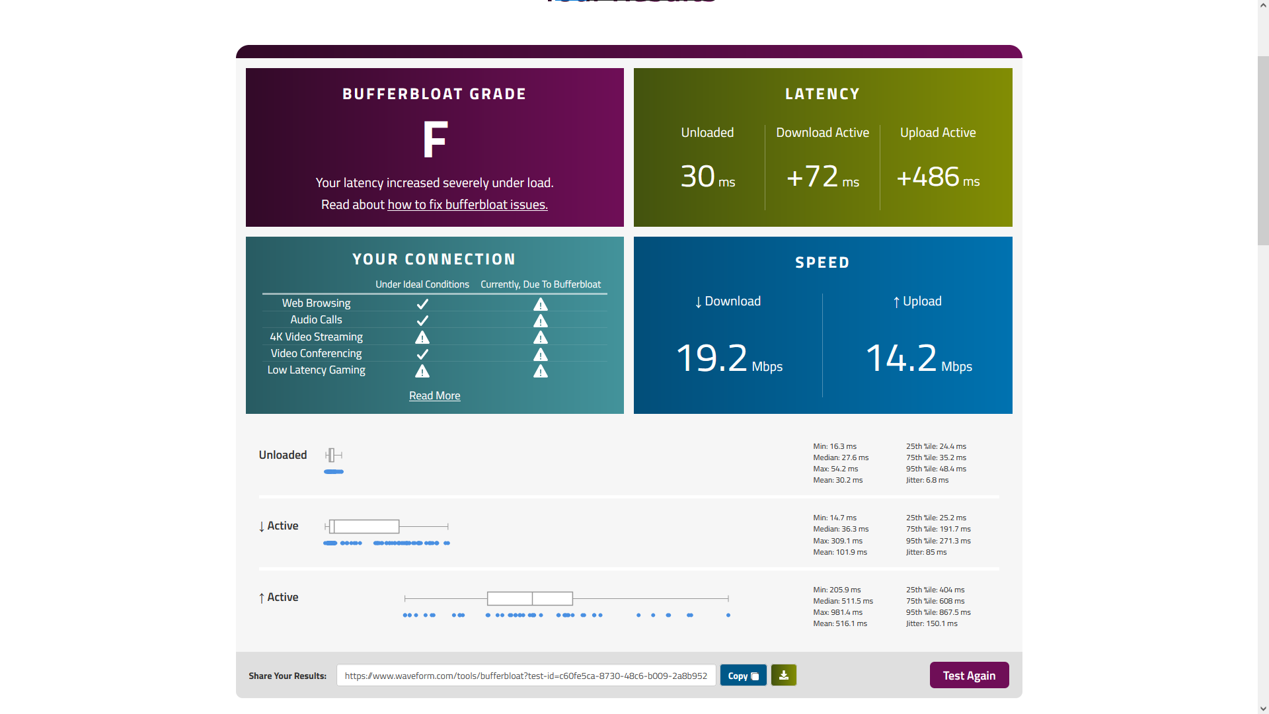Click the Video Conferencing row label
The height and width of the screenshot is (714, 1269).
[x=316, y=353]
